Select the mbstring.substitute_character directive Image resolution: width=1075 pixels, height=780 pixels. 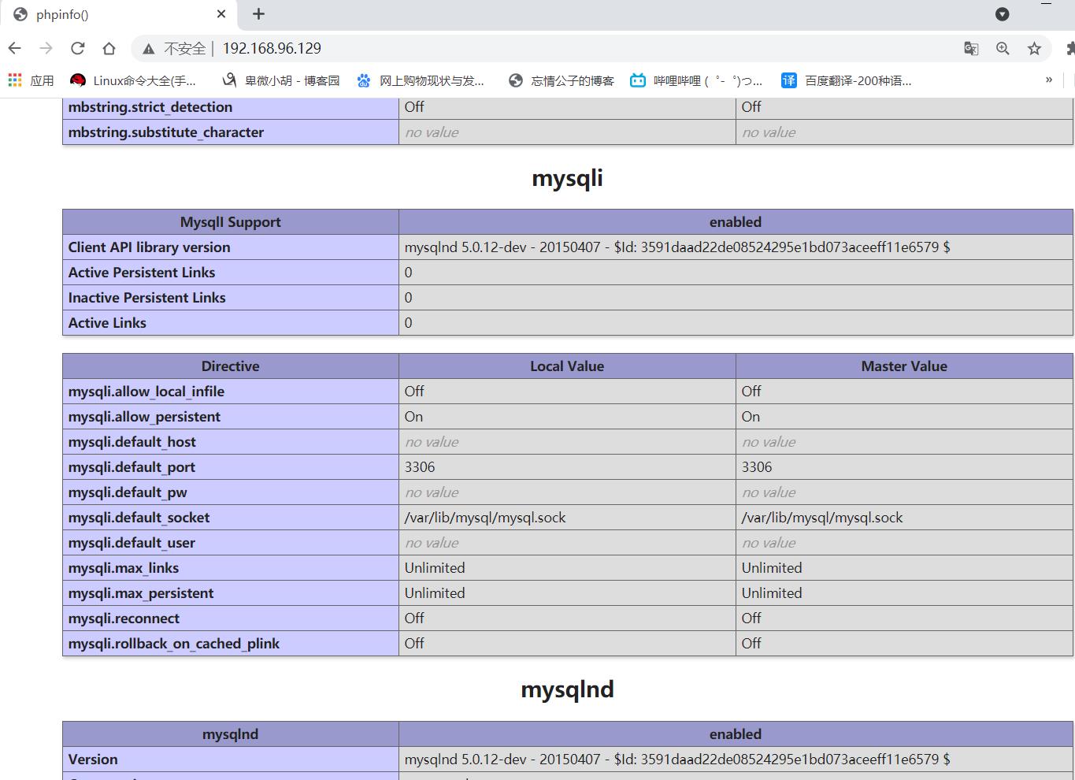166,132
